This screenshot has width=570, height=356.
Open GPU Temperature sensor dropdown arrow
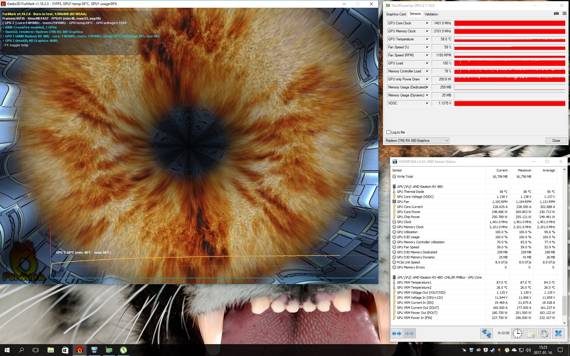click(427, 39)
